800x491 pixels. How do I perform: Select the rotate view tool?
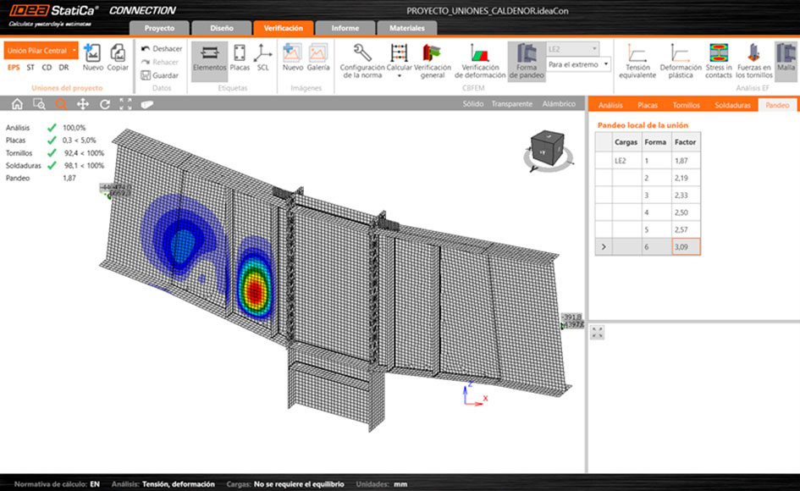(105, 104)
